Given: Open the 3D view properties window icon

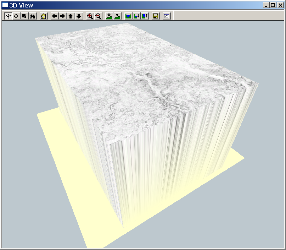Looking at the screenshot, I should (167, 16).
